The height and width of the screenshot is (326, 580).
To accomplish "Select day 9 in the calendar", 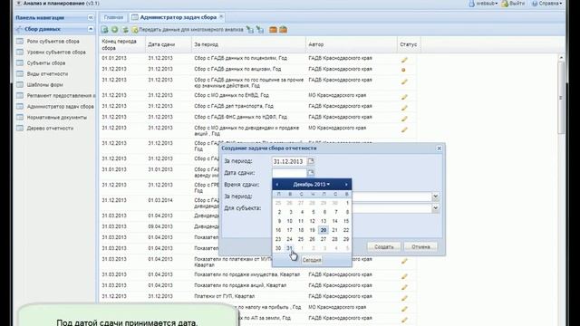I will click(x=279, y=221).
